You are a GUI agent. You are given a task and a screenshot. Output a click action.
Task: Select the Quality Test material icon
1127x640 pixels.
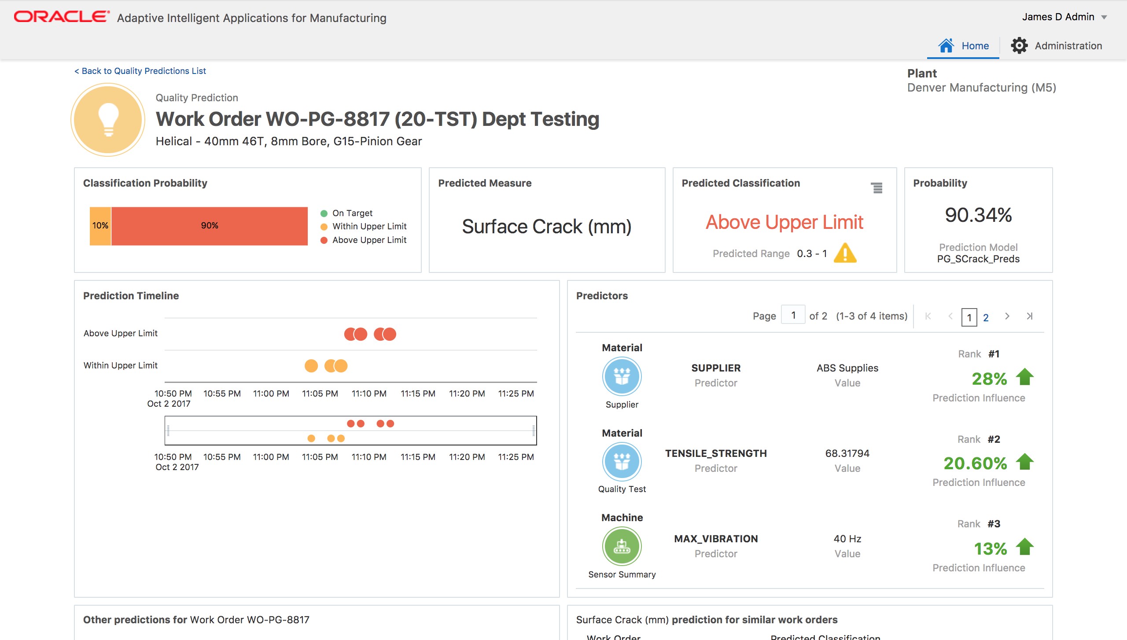622,462
